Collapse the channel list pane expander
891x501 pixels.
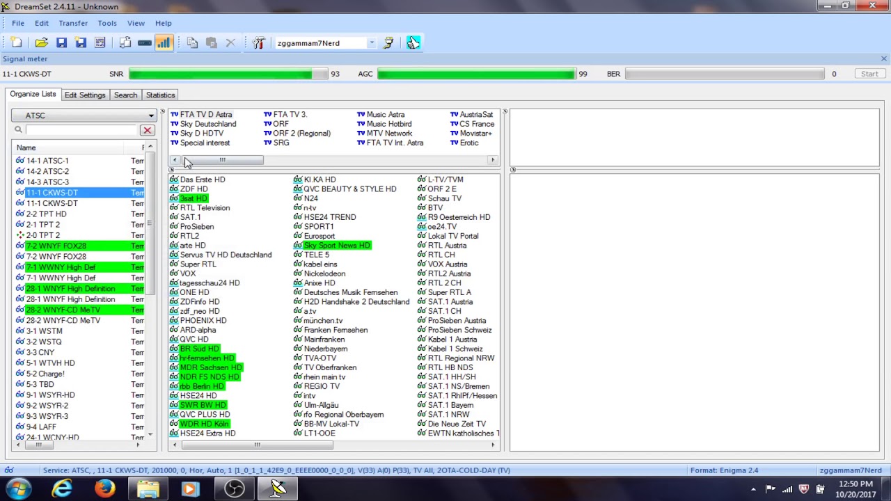click(172, 170)
